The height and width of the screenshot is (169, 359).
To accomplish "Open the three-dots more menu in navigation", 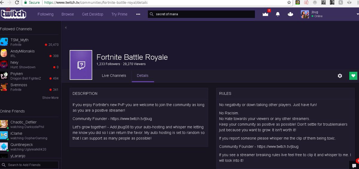I will [138, 14].
